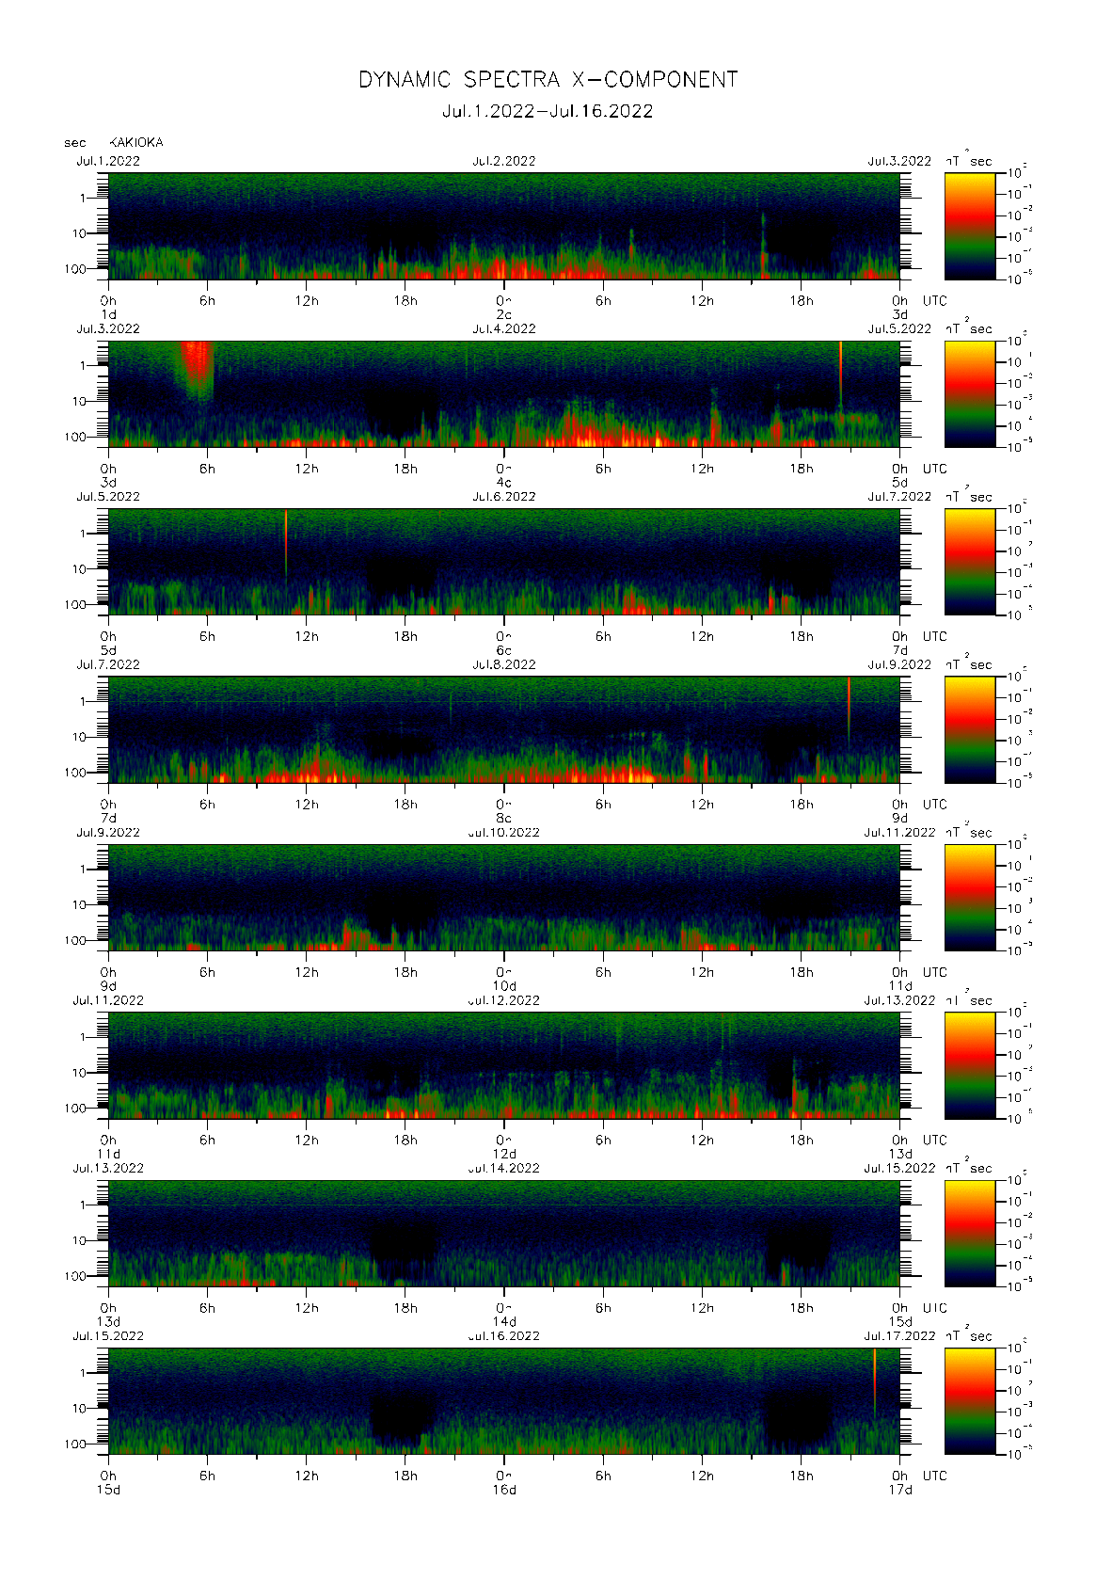Click the 'sec' axis unit label near KAKIOKA
1096x1580 pixels.
tap(75, 143)
